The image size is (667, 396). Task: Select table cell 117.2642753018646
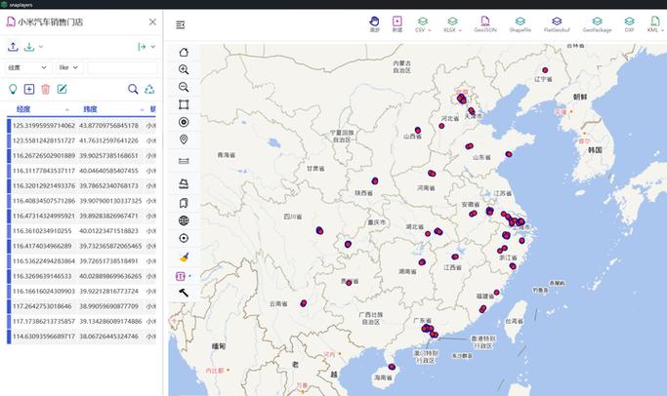click(x=42, y=306)
